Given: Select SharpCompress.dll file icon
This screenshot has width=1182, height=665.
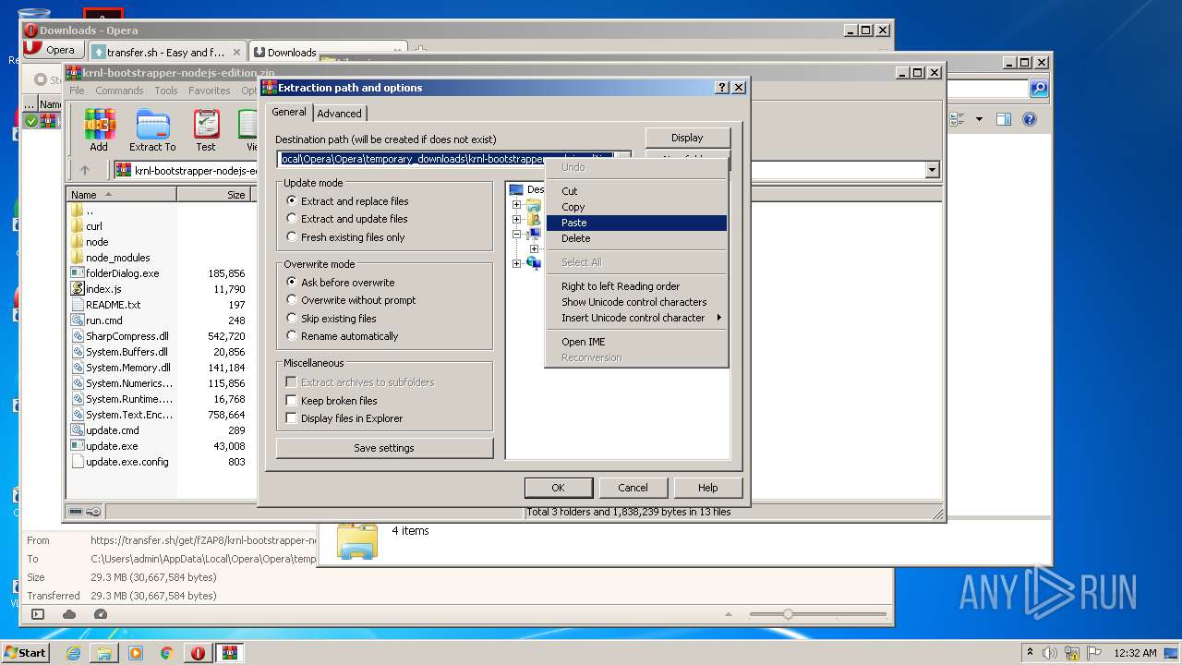Looking at the screenshot, I should point(78,335).
